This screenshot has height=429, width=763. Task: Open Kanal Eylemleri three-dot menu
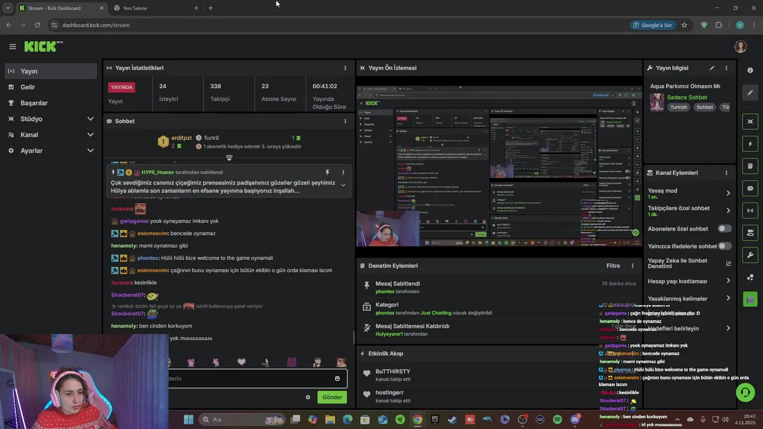(726, 173)
